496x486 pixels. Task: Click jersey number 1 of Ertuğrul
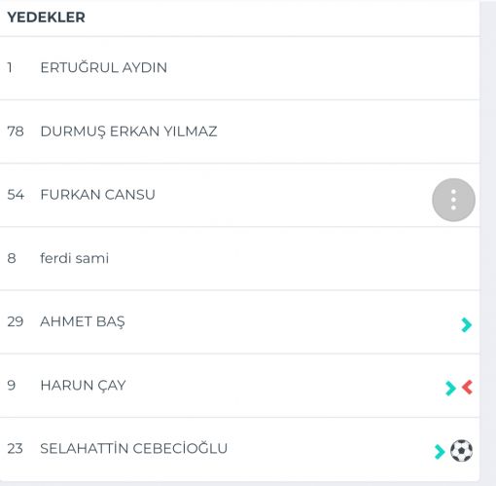pos(10,67)
